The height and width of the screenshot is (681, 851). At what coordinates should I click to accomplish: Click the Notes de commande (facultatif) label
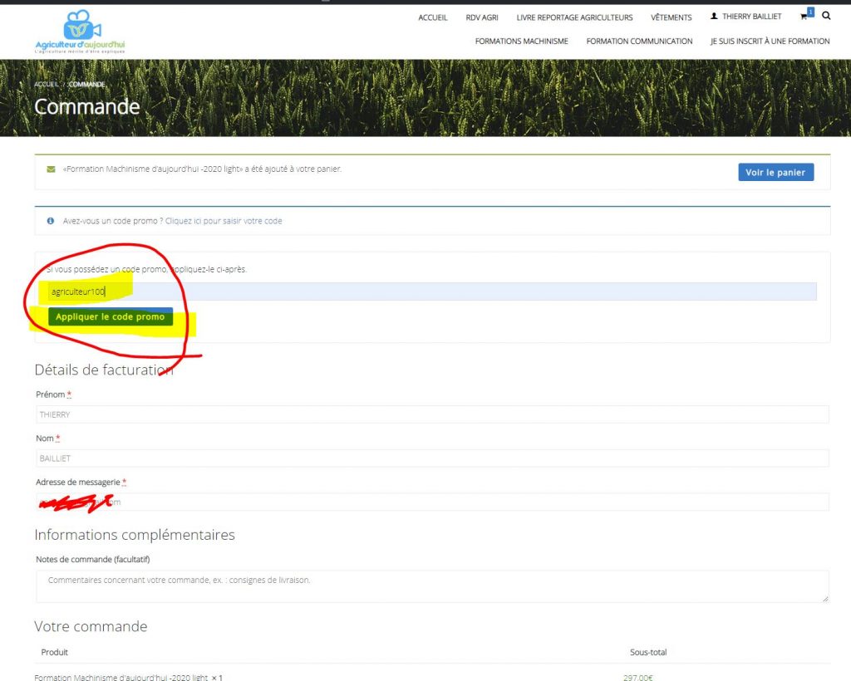[x=93, y=560]
